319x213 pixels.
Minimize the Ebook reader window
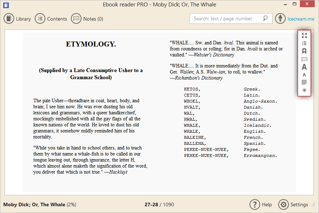[285, 4]
